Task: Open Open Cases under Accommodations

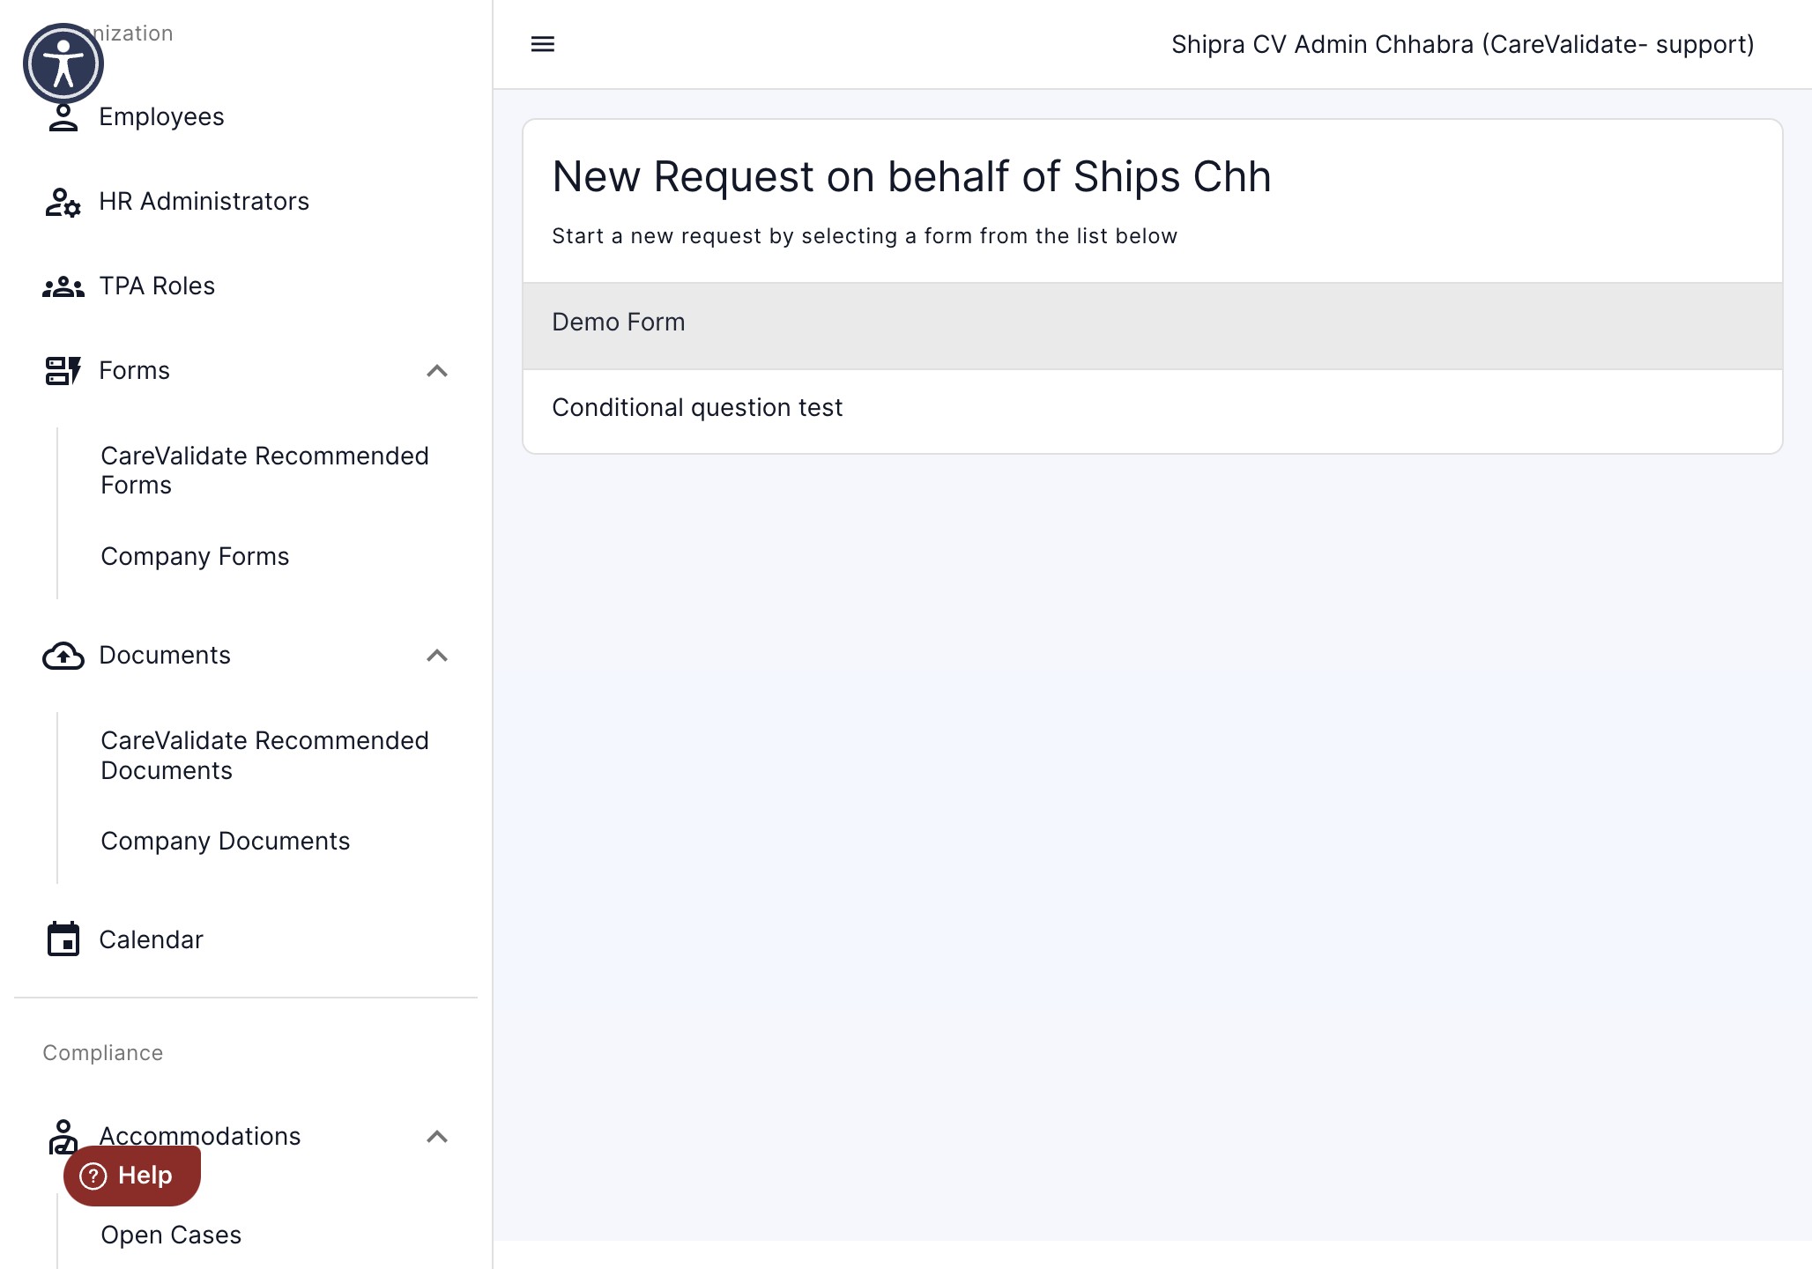Action: click(x=171, y=1236)
